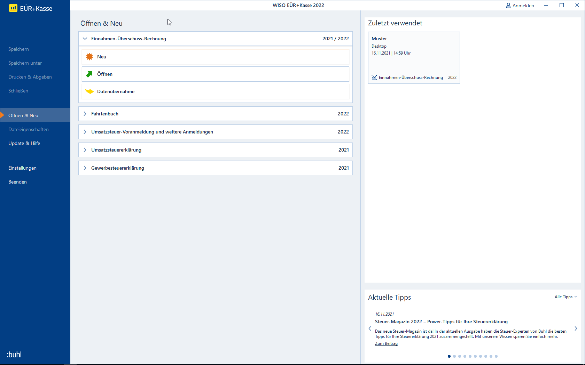Click the chart icon in Muster card
This screenshot has width=585, height=365.
coord(374,78)
